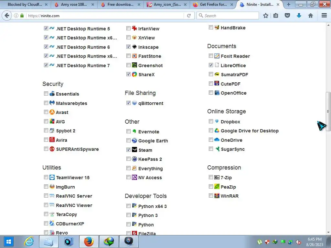Click the Google Drive for Desktop icon

click(x=217, y=130)
